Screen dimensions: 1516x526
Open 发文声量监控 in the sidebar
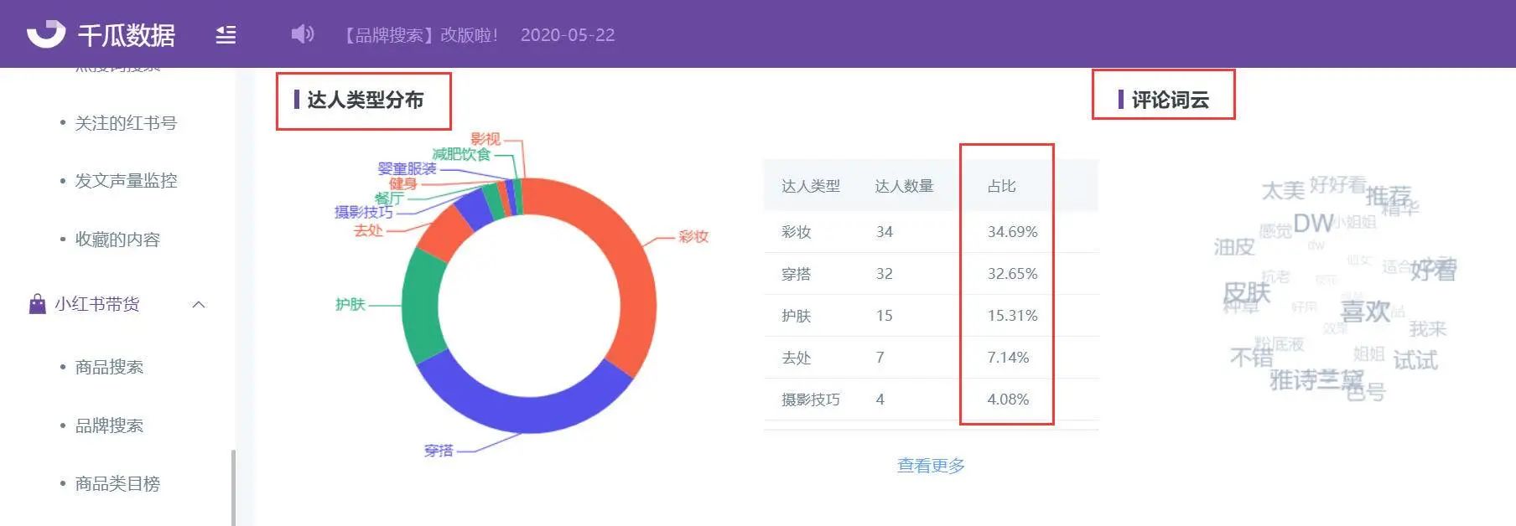[x=126, y=181]
